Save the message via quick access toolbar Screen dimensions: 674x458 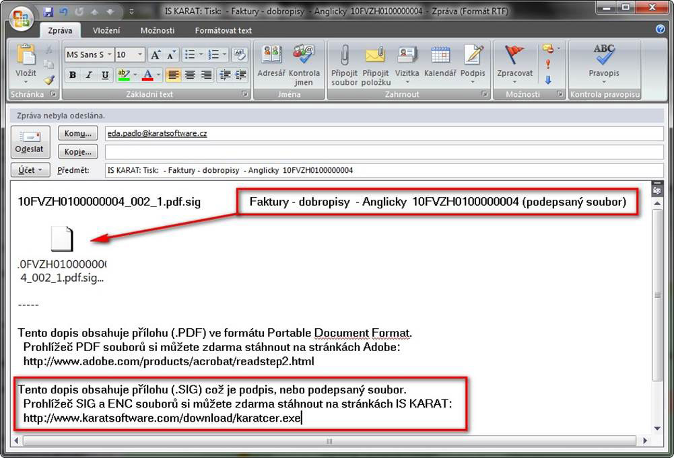48,11
